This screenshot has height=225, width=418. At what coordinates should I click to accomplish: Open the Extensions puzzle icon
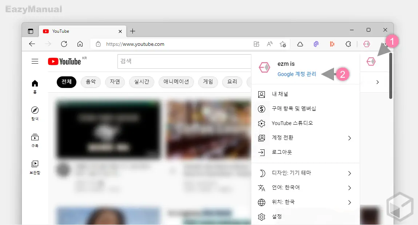tap(348, 44)
